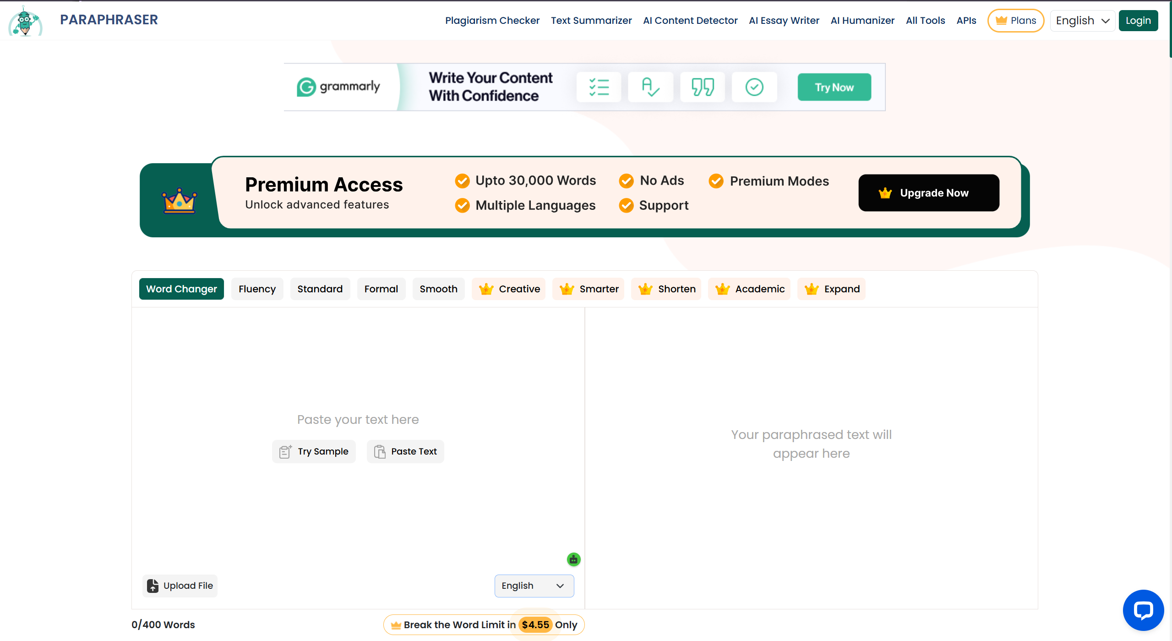Click the Paste Text button
Viewport: 1172px width, 641px height.
pyautogui.click(x=405, y=452)
